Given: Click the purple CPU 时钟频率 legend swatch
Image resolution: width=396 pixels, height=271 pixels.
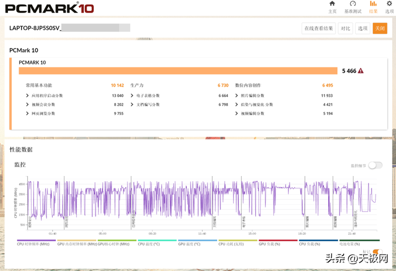Looking at the screenshot, I should [36, 240].
